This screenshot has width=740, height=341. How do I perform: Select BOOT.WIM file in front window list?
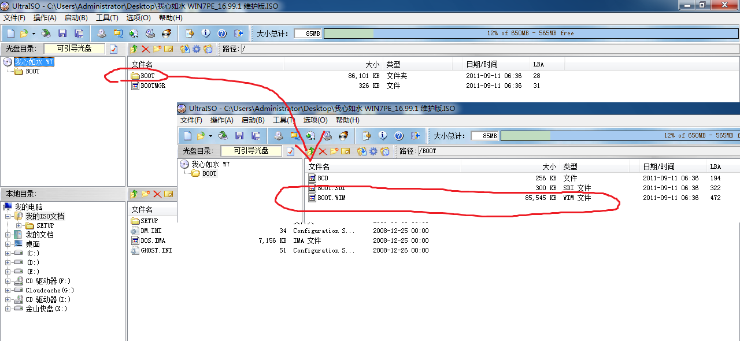click(331, 198)
